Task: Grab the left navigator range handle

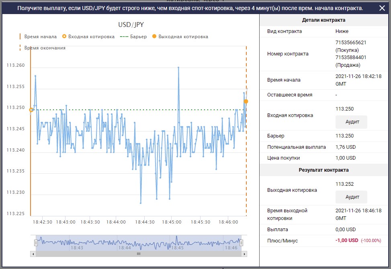Action: (36, 242)
